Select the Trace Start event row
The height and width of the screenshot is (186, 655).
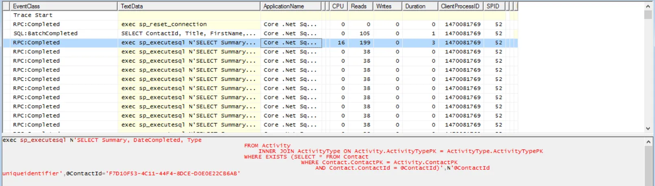pyautogui.click(x=33, y=15)
